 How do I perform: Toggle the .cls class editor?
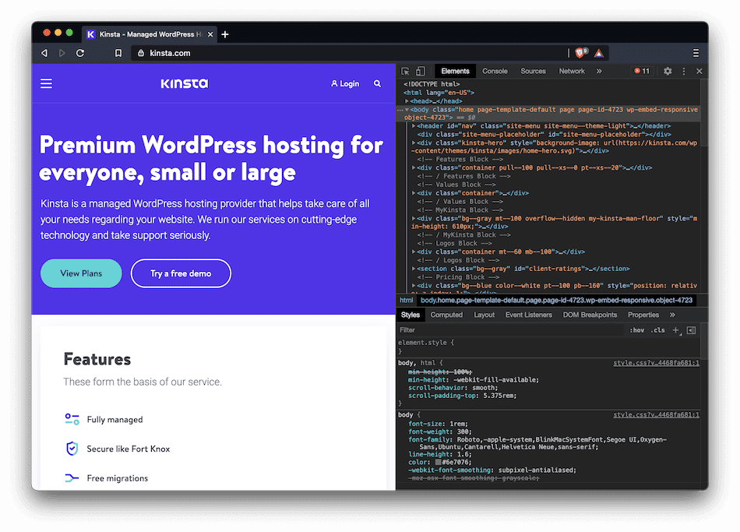tap(658, 330)
